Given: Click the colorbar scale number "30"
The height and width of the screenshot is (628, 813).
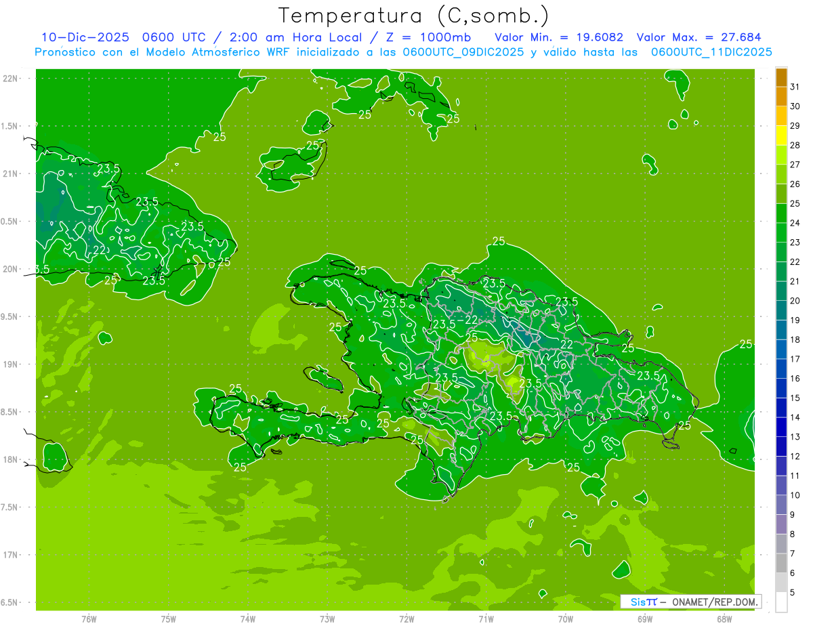Looking at the screenshot, I should [795, 106].
